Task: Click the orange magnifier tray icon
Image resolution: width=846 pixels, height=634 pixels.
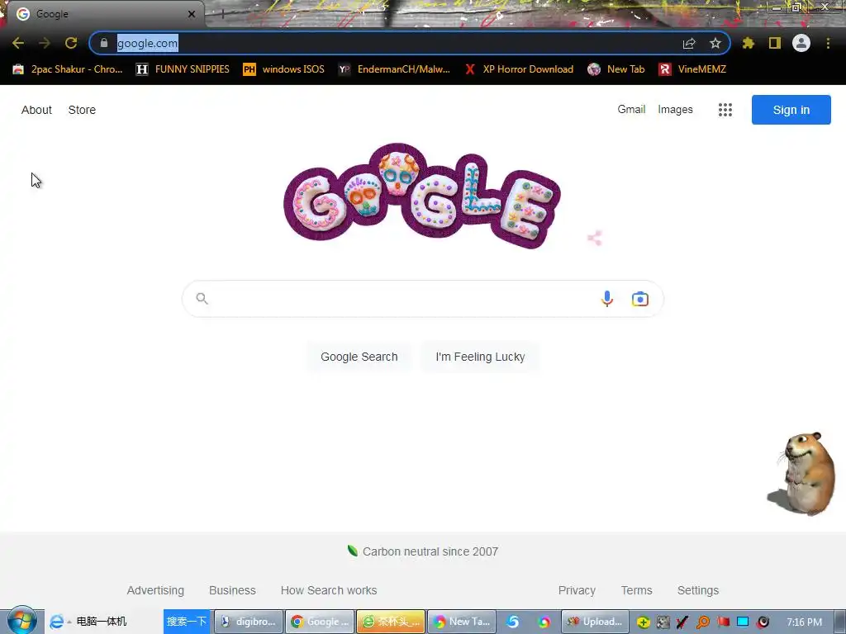Action: [x=702, y=622]
